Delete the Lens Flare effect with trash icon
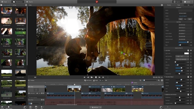Image resolution: width=194 pixels, height=109 pixels. 188,50
